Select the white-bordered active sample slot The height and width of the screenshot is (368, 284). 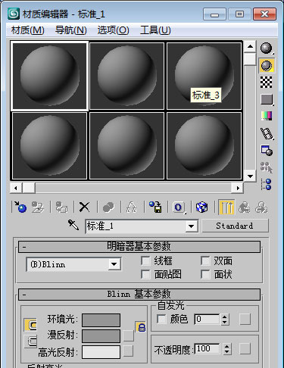(49, 76)
